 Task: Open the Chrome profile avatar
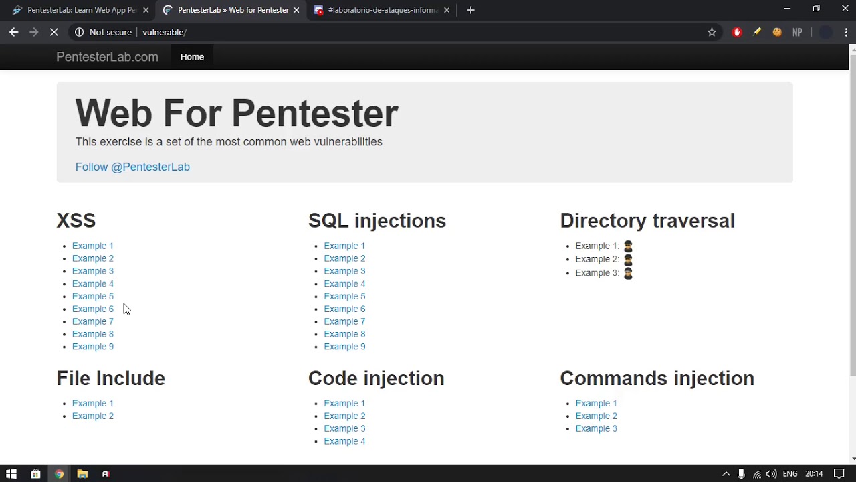point(826,32)
